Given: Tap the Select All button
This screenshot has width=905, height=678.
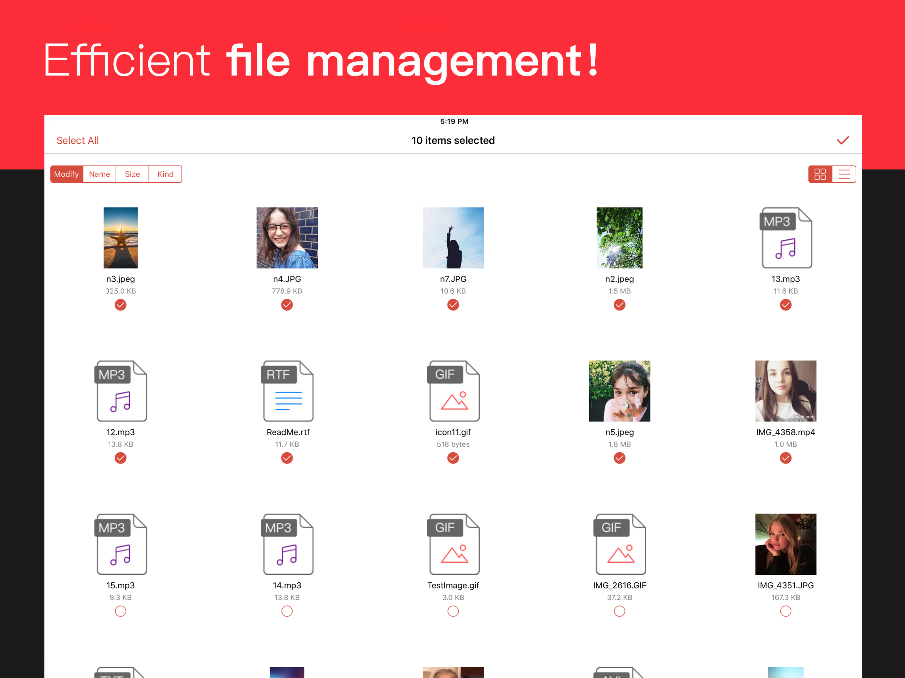Looking at the screenshot, I should tap(77, 140).
